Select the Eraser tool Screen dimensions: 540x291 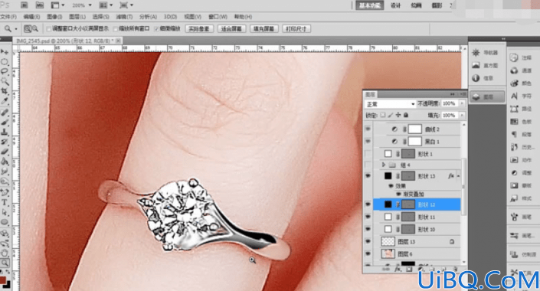tap(5, 151)
